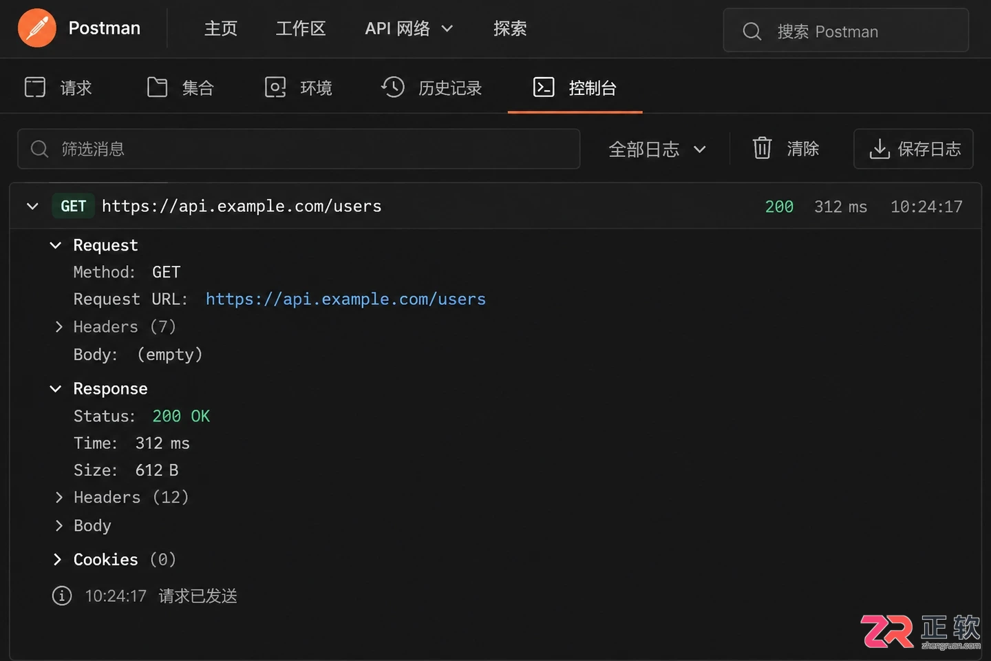
Task: Click the Status: 200 OK row
Action: pyautogui.click(x=142, y=416)
